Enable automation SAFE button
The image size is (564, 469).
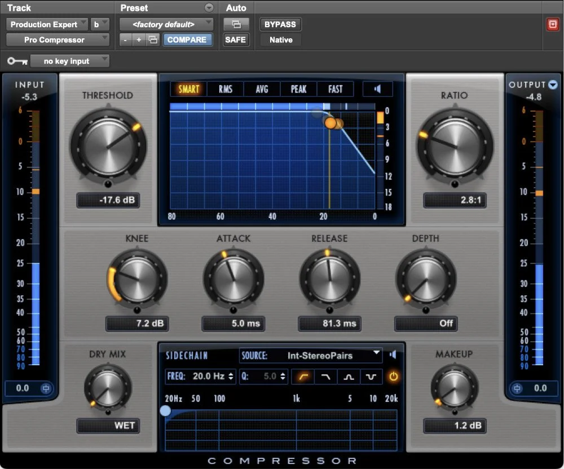236,39
